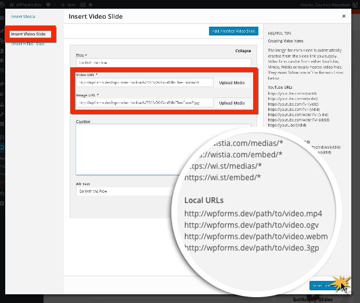Image resolution: width=360 pixels, height=303 pixels.
Task: Open the comments icon in admin bar
Action: 48,5
